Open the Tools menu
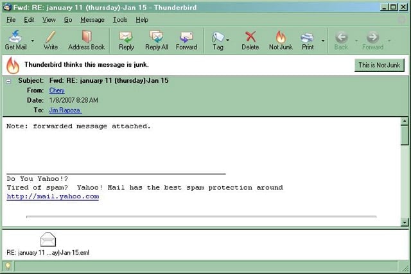The width and height of the screenshot is (411, 274). click(120, 20)
